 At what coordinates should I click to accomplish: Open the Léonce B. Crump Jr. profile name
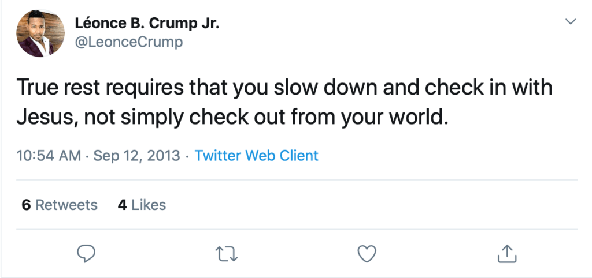pos(147,24)
